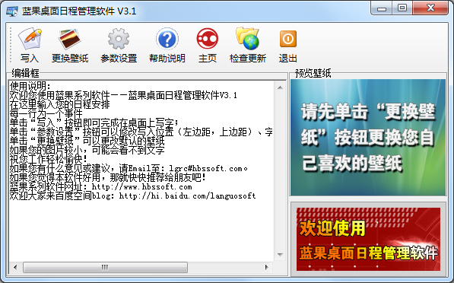Click the up arrow of vertical scrollbar

[280, 87]
